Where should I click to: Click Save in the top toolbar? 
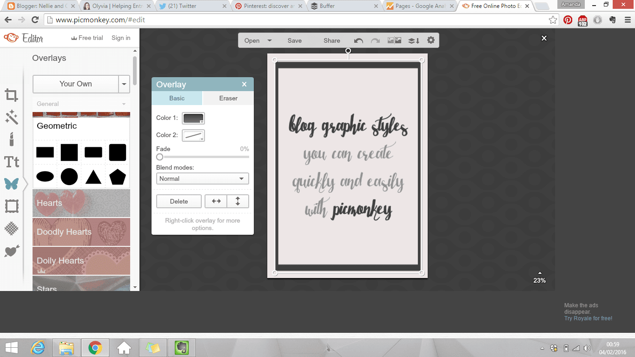pyautogui.click(x=295, y=40)
